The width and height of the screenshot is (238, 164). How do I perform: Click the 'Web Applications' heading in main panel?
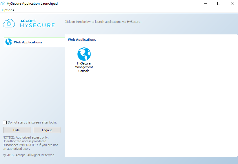pyautogui.click(x=82, y=40)
